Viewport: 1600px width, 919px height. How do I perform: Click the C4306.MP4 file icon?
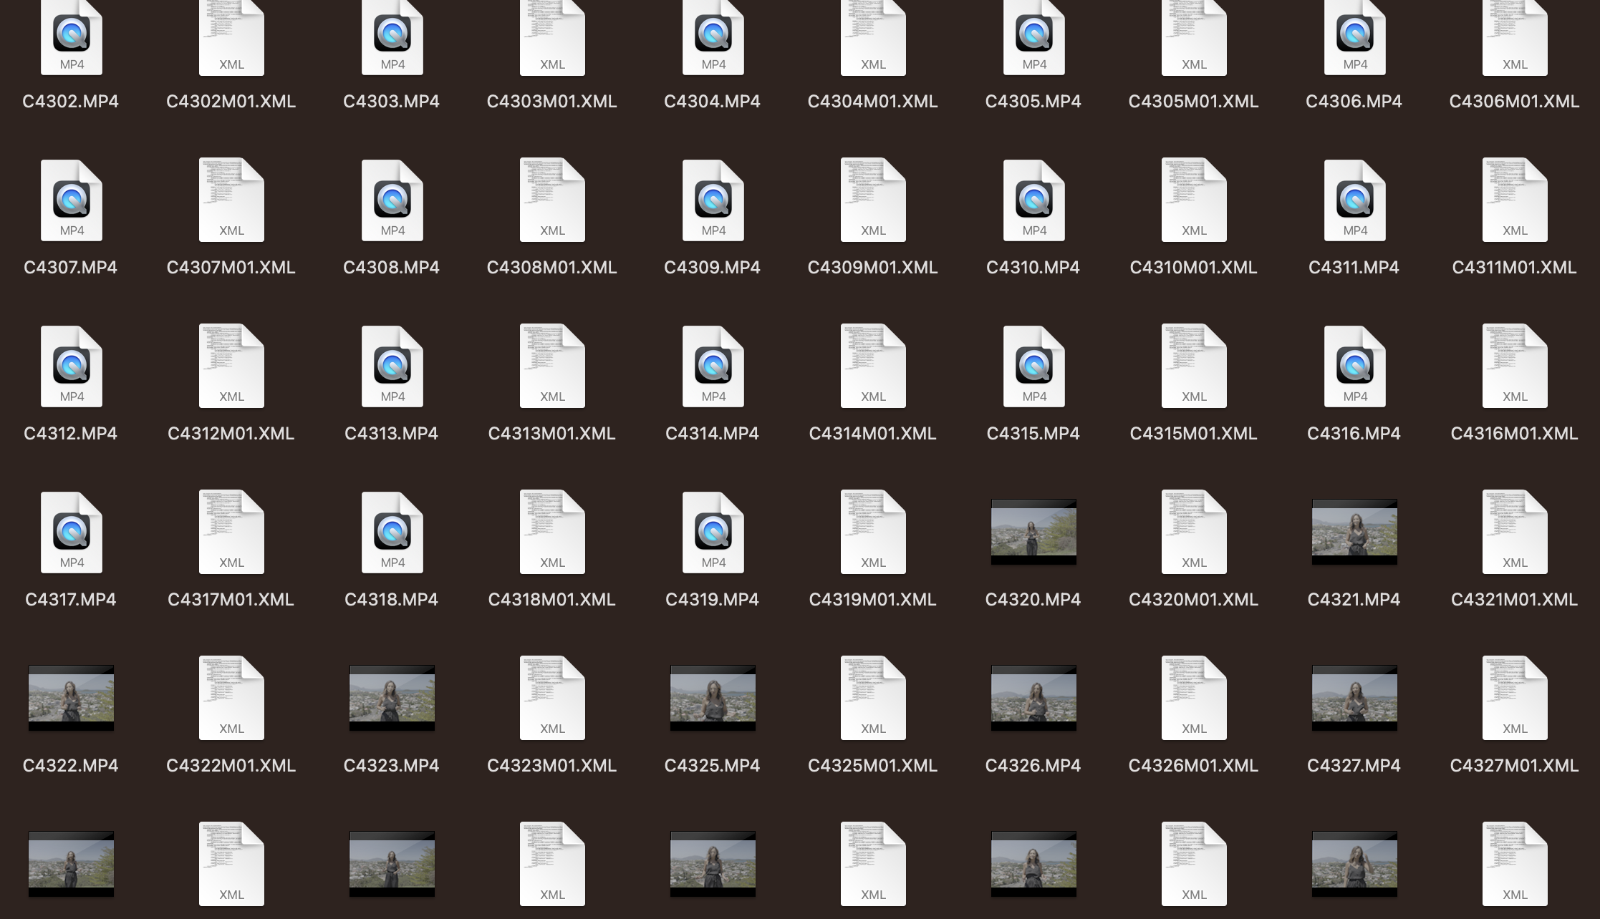tap(1354, 37)
